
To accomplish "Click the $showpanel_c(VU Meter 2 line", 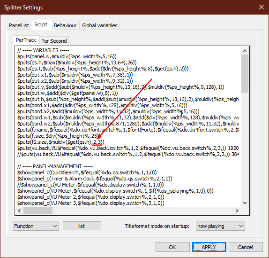I will [x=91, y=197].
